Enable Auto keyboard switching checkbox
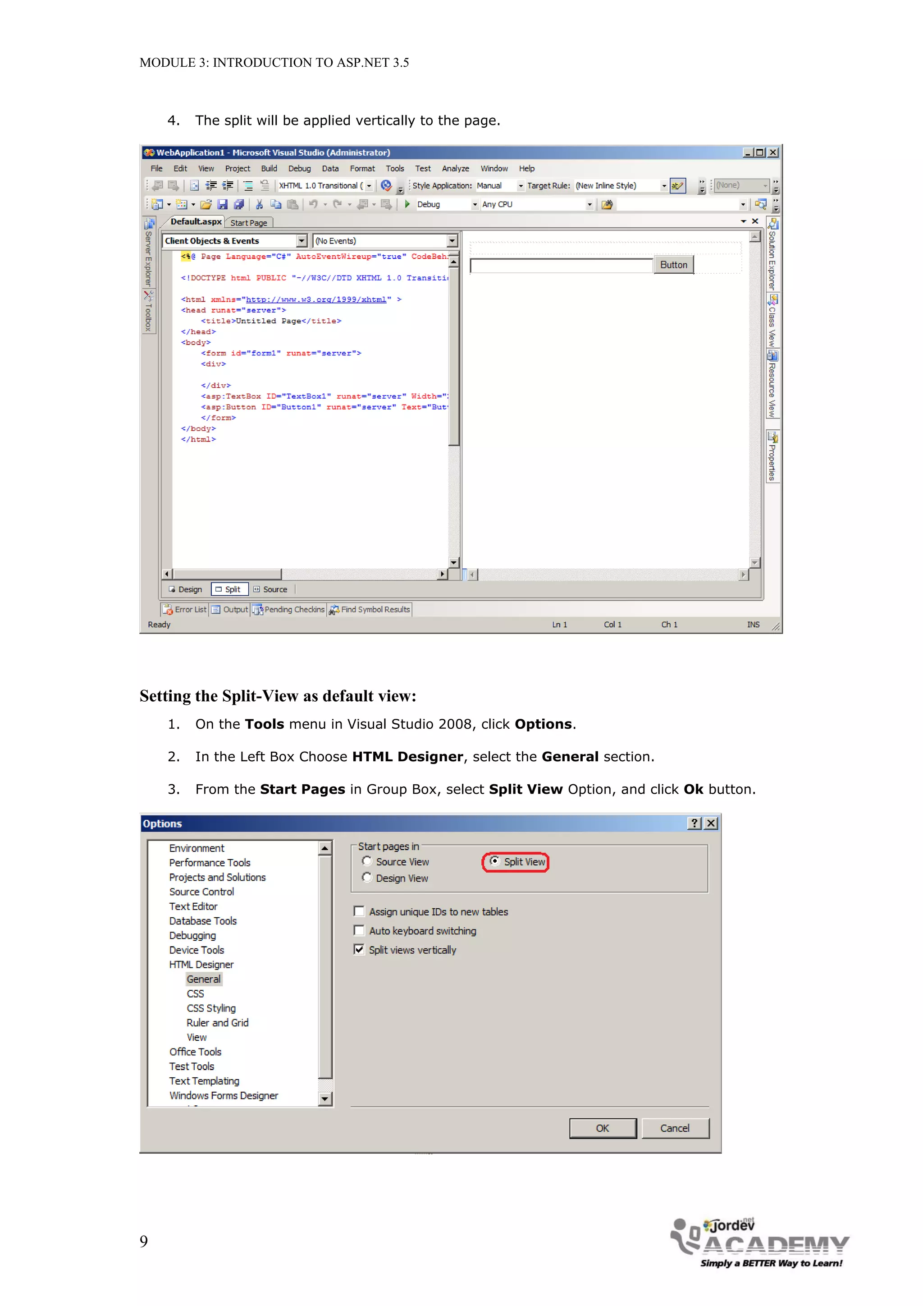 pos(359,931)
